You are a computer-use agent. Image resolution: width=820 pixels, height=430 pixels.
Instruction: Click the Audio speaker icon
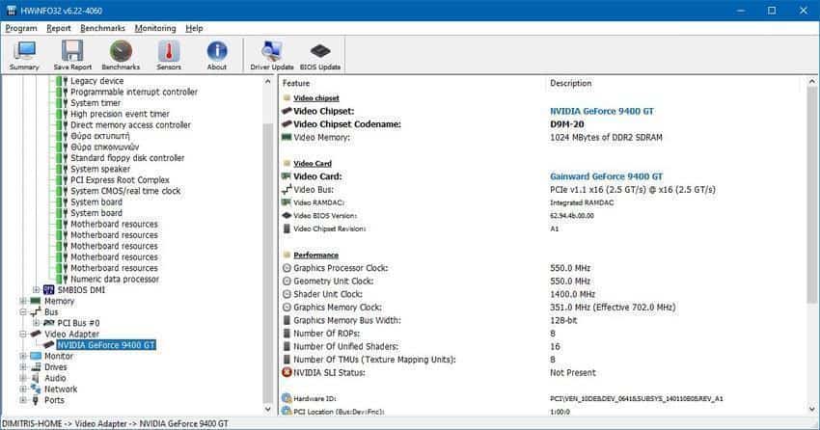pyautogui.click(x=36, y=378)
